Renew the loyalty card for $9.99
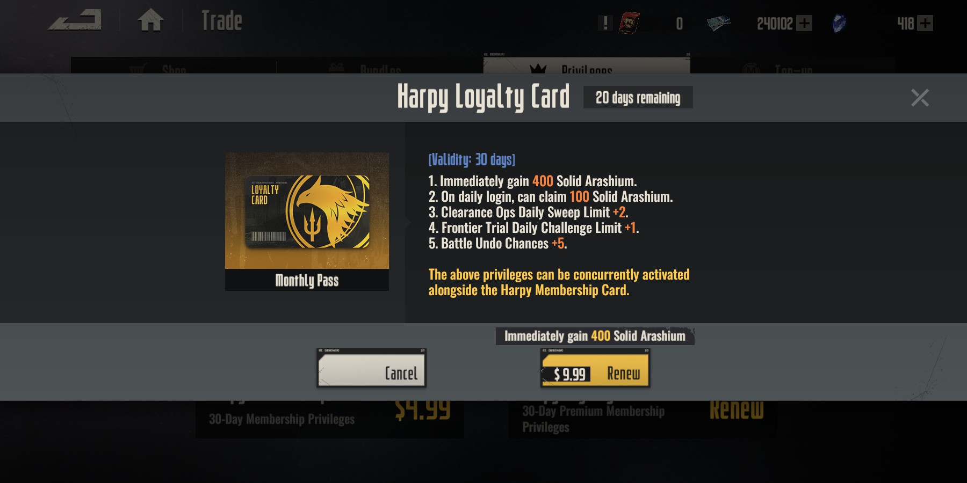967x483 pixels. (595, 368)
